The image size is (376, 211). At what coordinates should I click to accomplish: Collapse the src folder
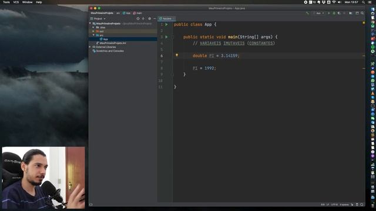tap(93, 35)
